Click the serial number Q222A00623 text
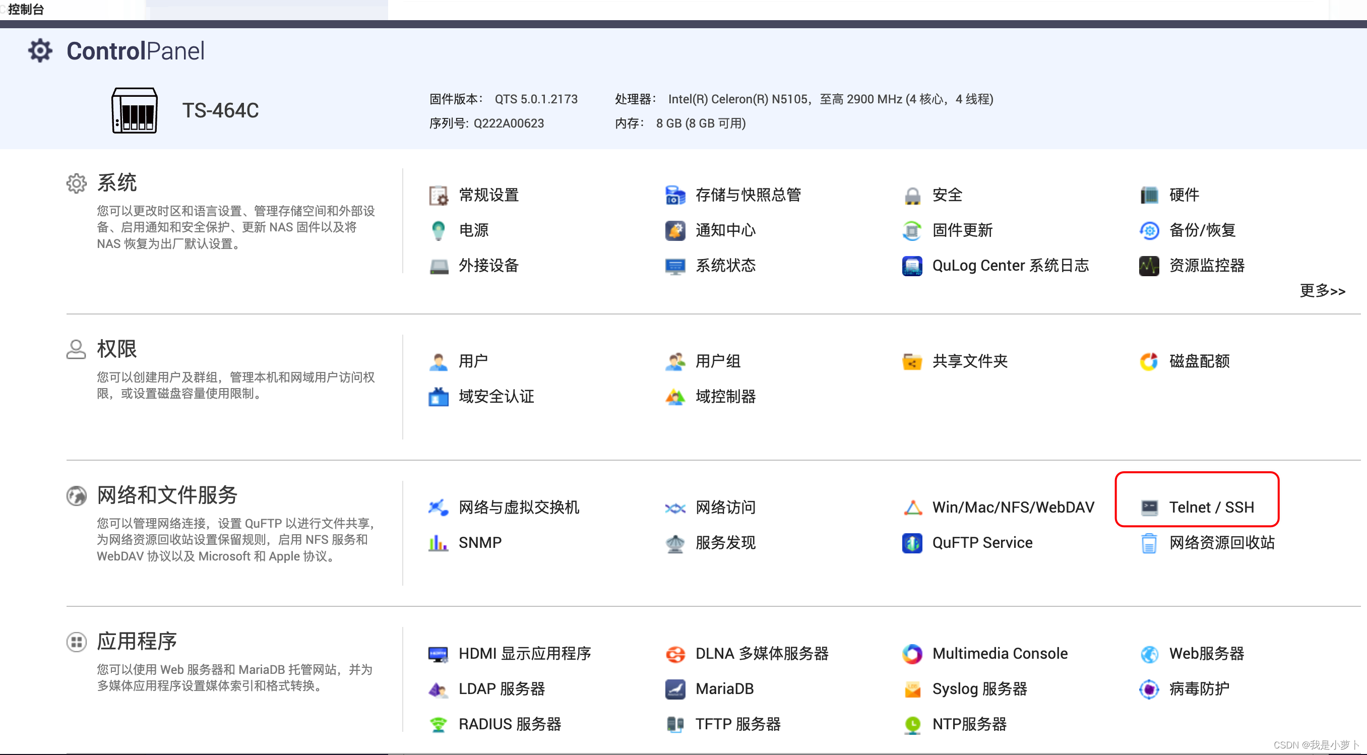This screenshot has width=1367, height=755. coord(509,123)
